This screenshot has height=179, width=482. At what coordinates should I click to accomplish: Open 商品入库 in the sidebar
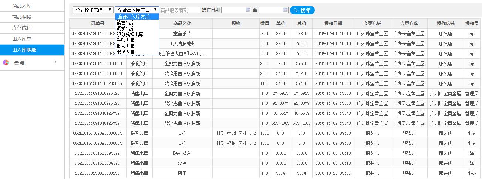(x=22, y=6)
